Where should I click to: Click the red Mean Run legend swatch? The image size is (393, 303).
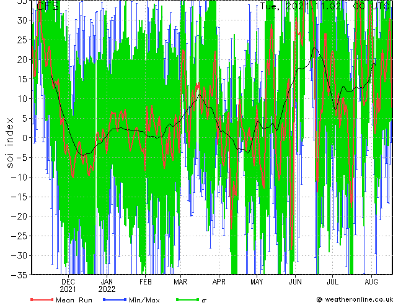(x=42, y=299)
